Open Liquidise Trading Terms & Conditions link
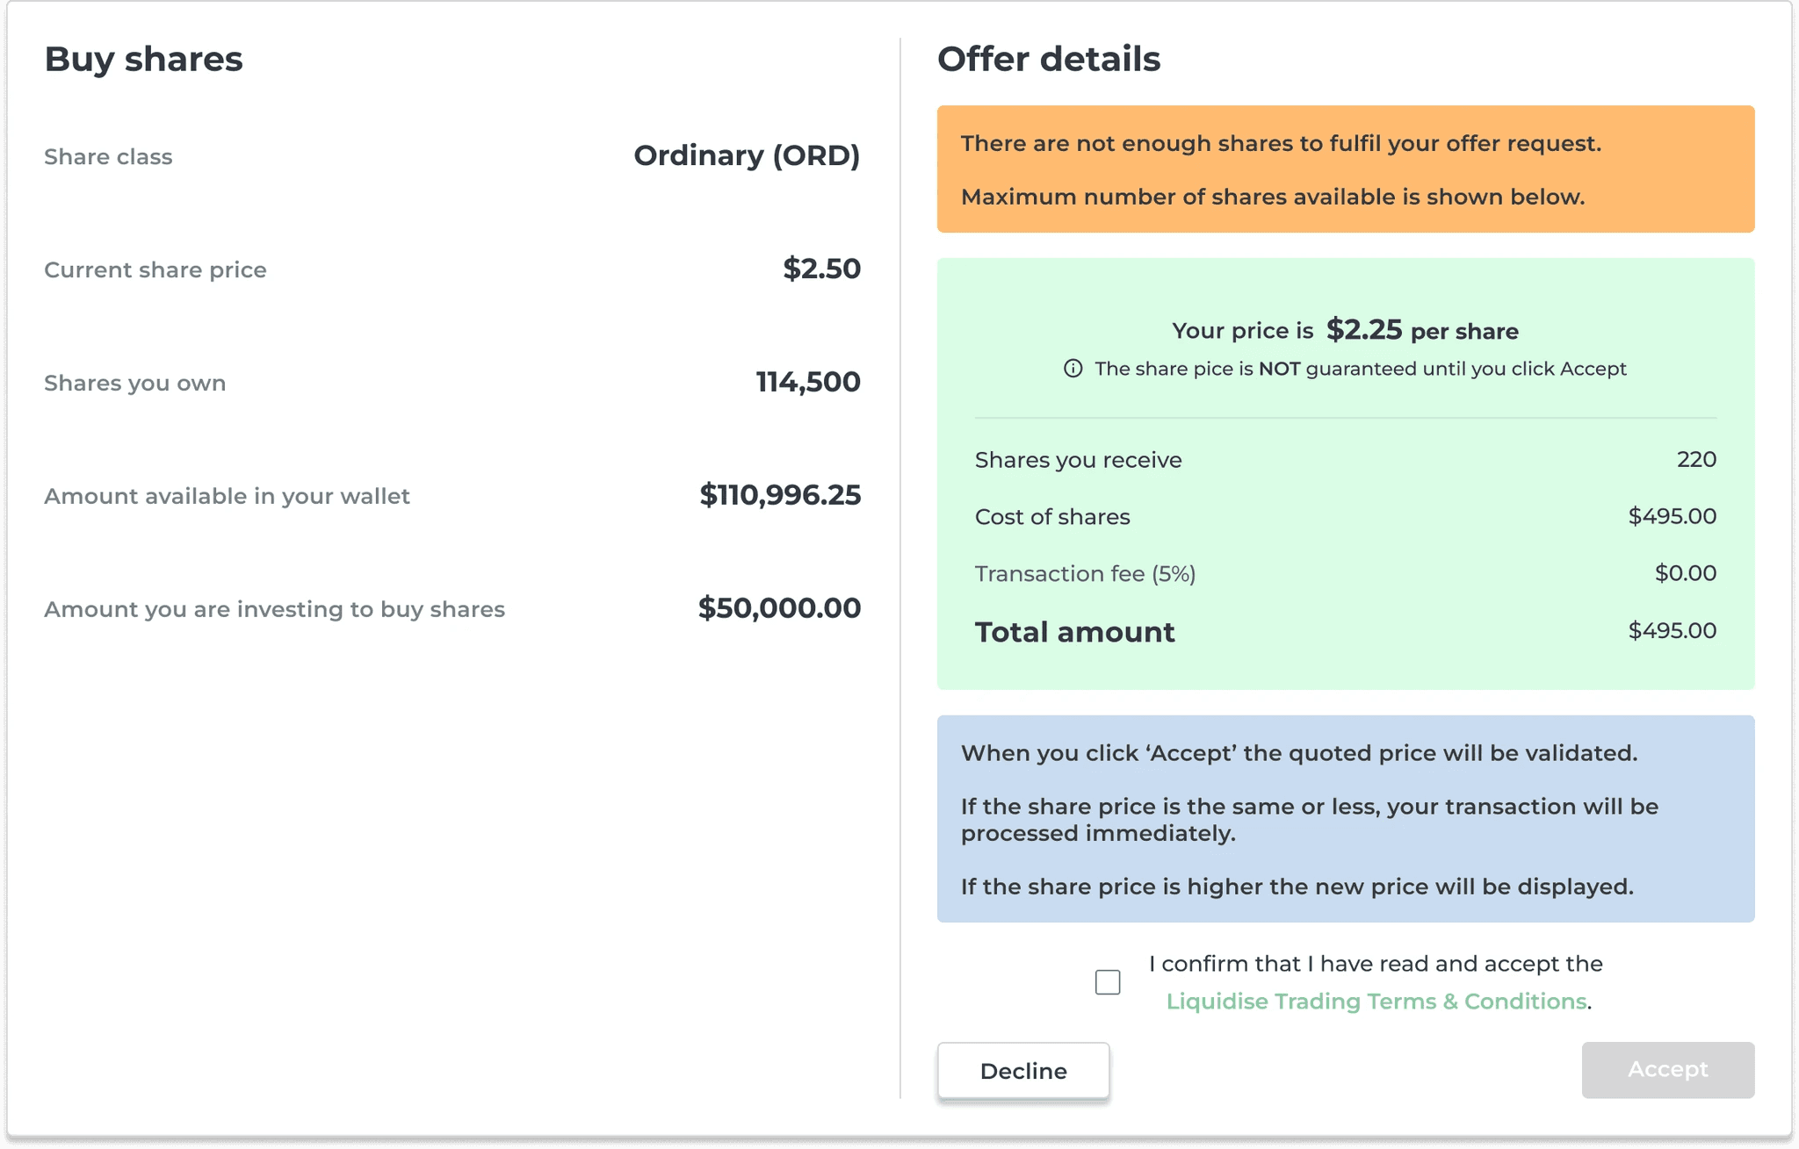The width and height of the screenshot is (1799, 1149). coord(1376,1002)
